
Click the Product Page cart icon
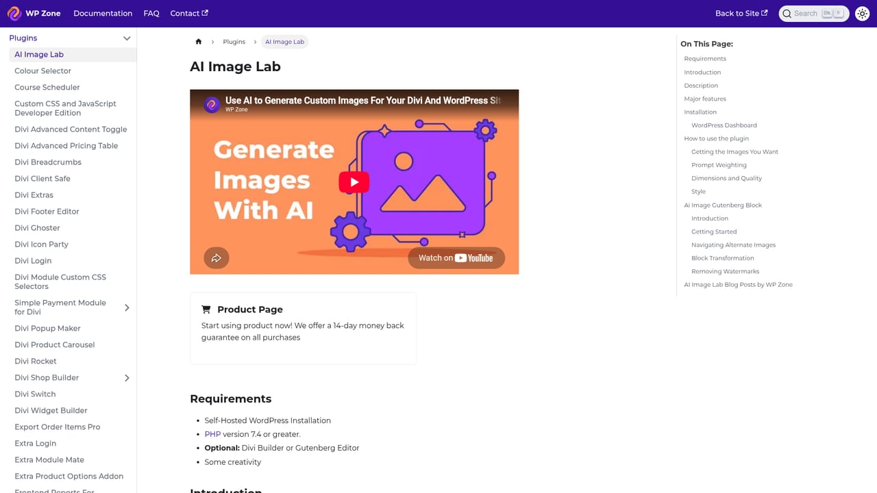pos(206,309)
